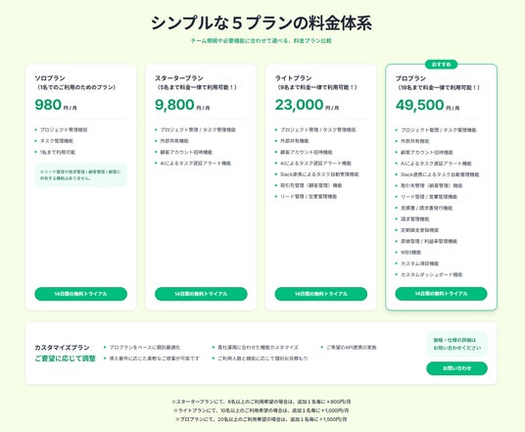Select the スタータープラン card title
This screenshot has width=525, height=432.
point(179,78)
